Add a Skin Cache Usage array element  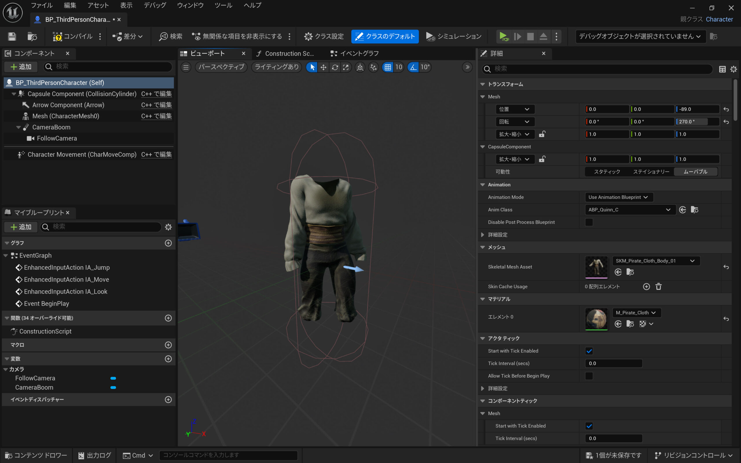(646, 286)
